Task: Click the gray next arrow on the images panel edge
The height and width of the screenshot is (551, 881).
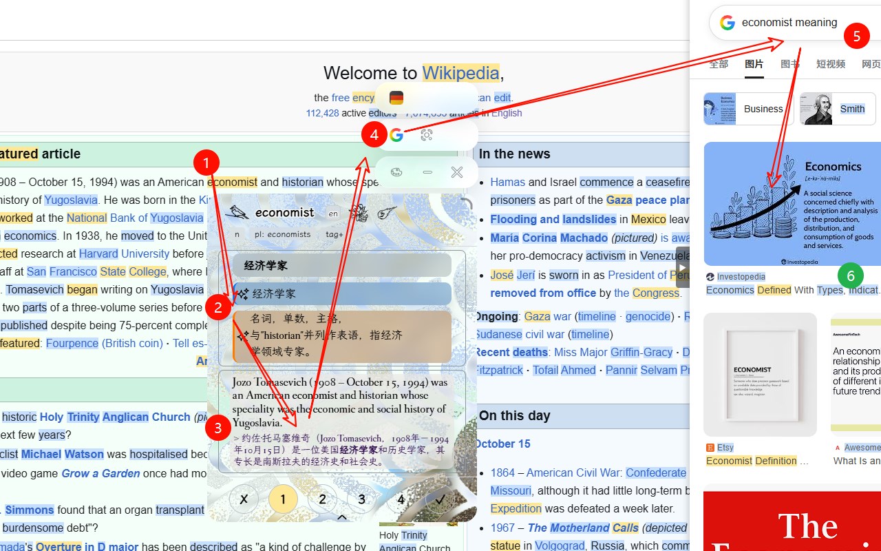Action: tap(682, 267)
